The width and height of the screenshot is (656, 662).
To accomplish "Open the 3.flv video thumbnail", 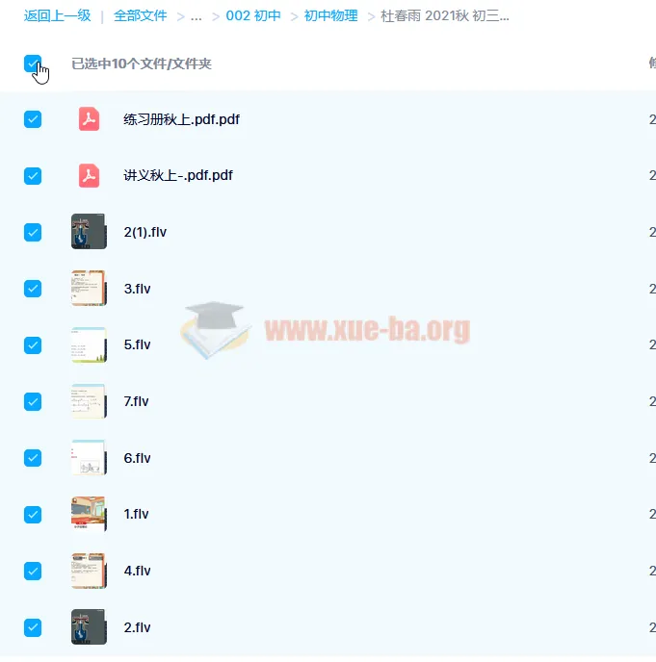I will (x=89, y=289).
